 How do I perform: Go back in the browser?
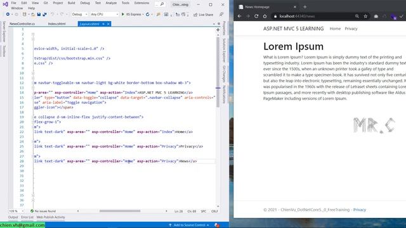click(240, 16)
